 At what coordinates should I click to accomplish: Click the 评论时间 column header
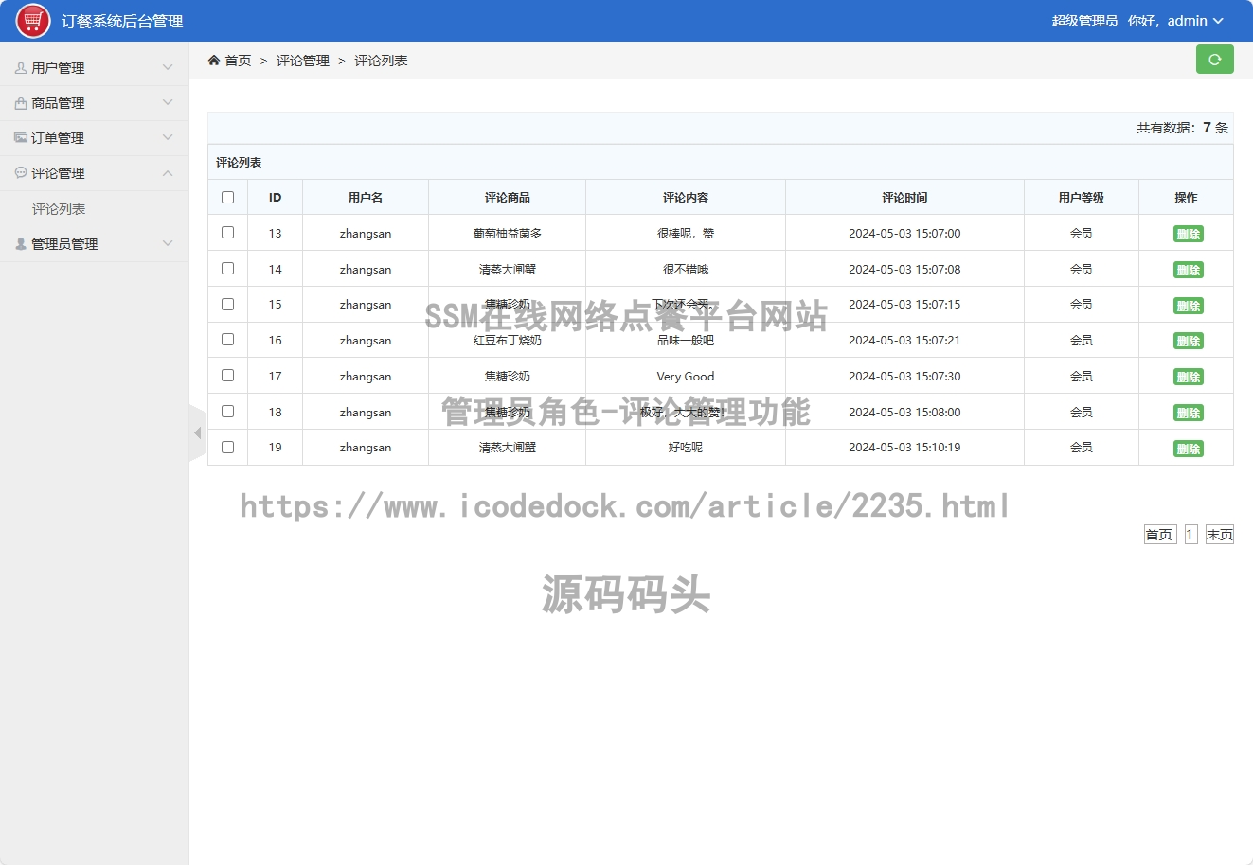coord(904,198)
